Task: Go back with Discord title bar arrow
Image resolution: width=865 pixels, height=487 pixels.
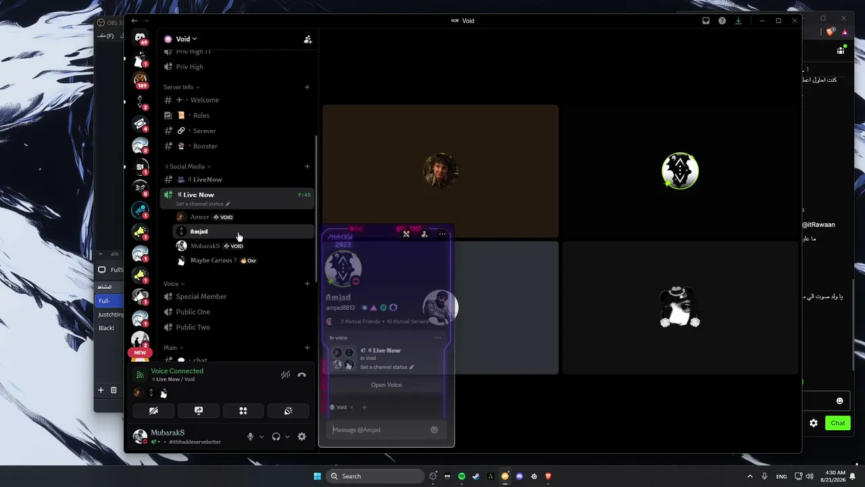Action: tap(134, 21)
